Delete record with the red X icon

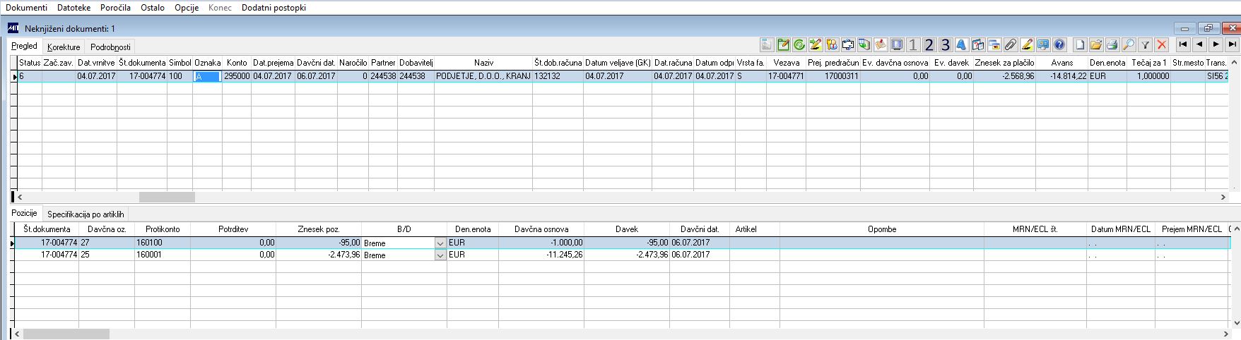click(1161, 45)
